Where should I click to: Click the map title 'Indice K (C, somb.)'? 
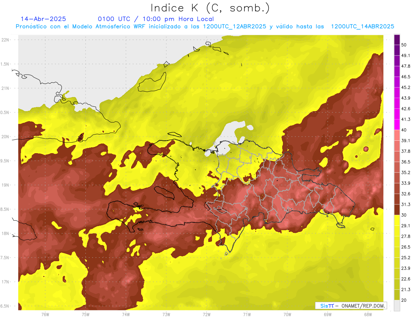(210, 8)
